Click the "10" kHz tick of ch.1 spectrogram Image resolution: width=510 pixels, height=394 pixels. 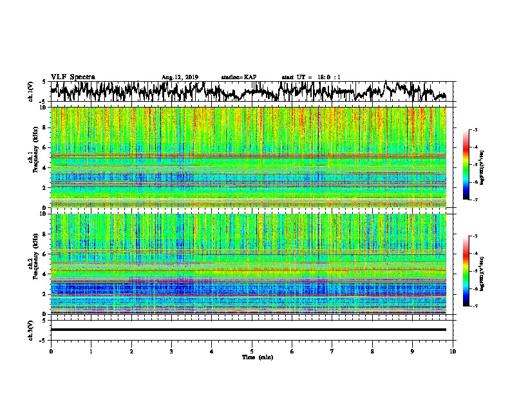point(44,108)
